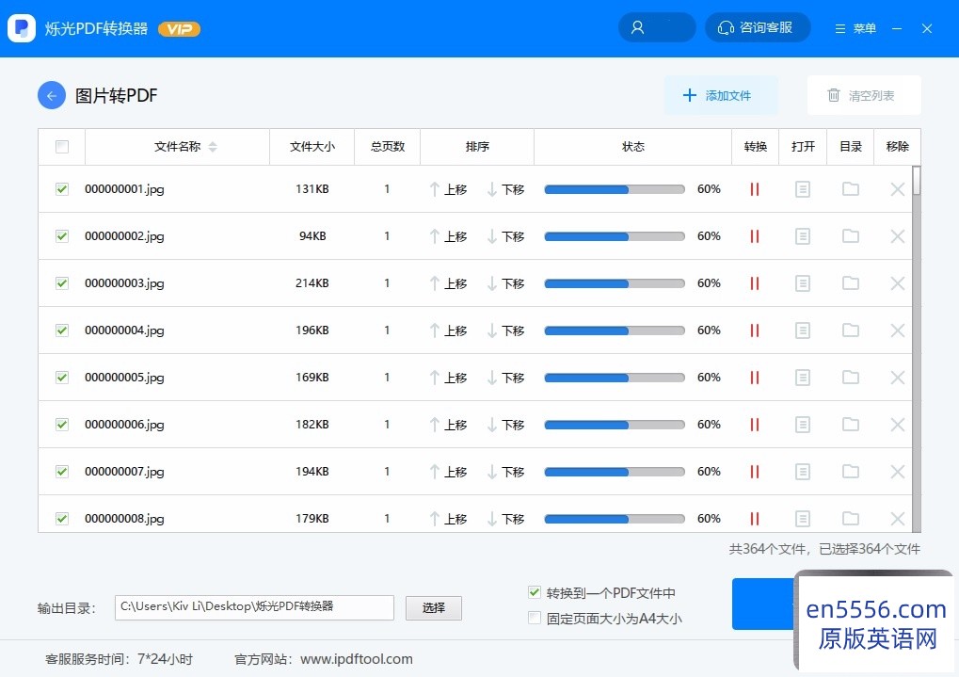Click the back arrow next to 图片转PDF

(x=52, y=95)
